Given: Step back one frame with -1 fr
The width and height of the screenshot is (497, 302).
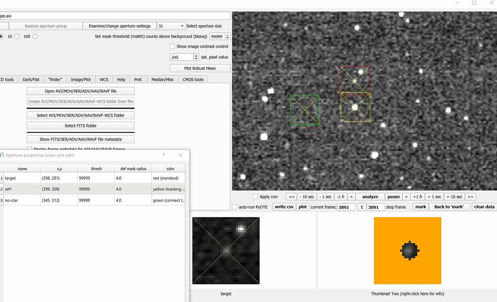Looking at the screenshot, I should [341, 196].
